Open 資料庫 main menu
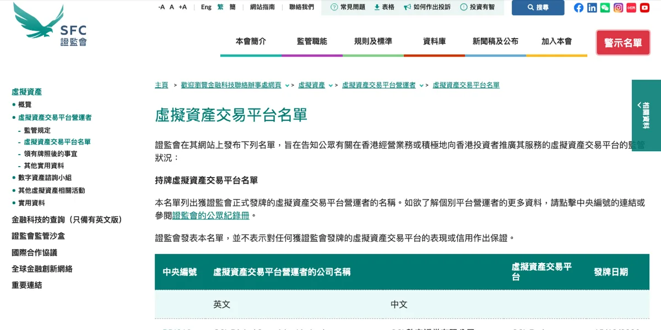This screenshot has width=661, height=330. pos(434,41)
